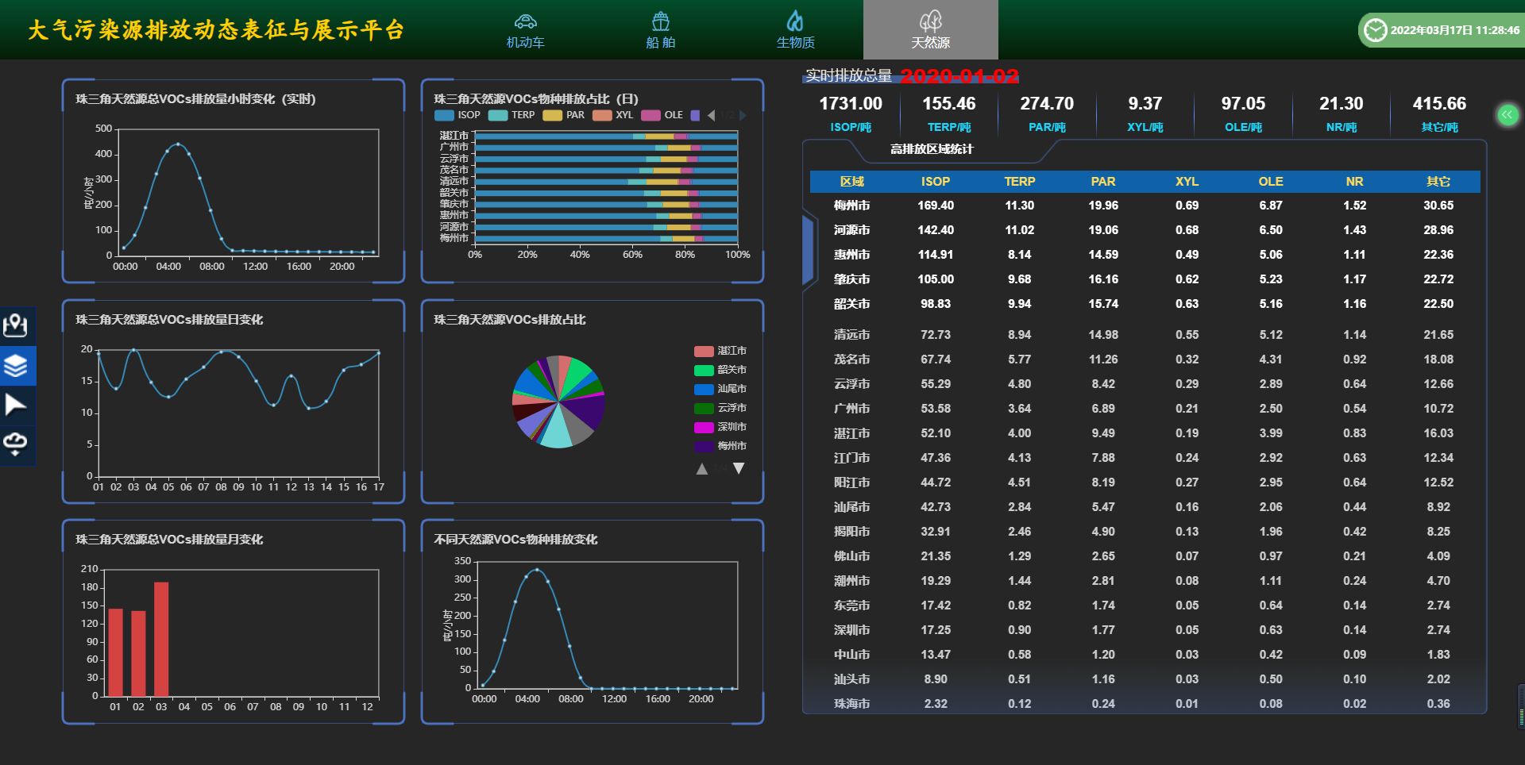The width and height of the screenshot is (1525, 765).
Task: Click the 区域 column header
Action: pyautogui.click(x=852, y=182)
